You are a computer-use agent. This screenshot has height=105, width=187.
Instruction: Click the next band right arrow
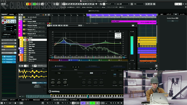click(79, 67)
